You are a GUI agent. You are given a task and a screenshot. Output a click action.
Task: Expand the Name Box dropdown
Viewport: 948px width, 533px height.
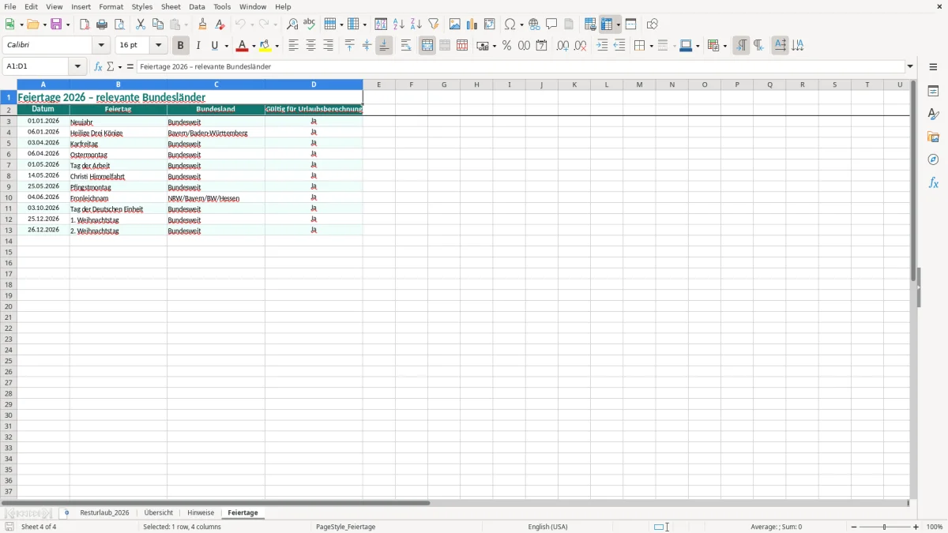coord(77,67)
